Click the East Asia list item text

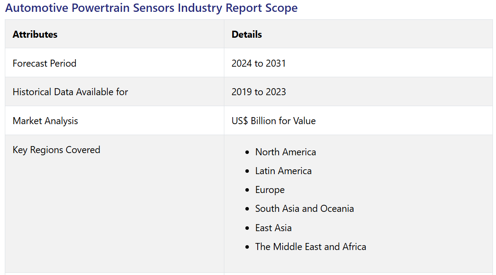pyautogui.click(x=273, y=228)
